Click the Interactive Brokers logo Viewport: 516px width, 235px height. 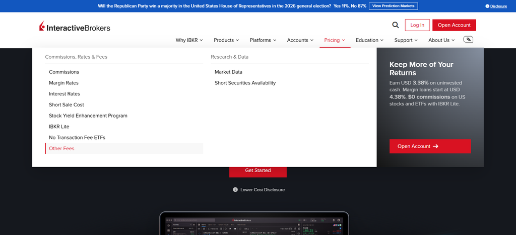[x=75, y=26]
